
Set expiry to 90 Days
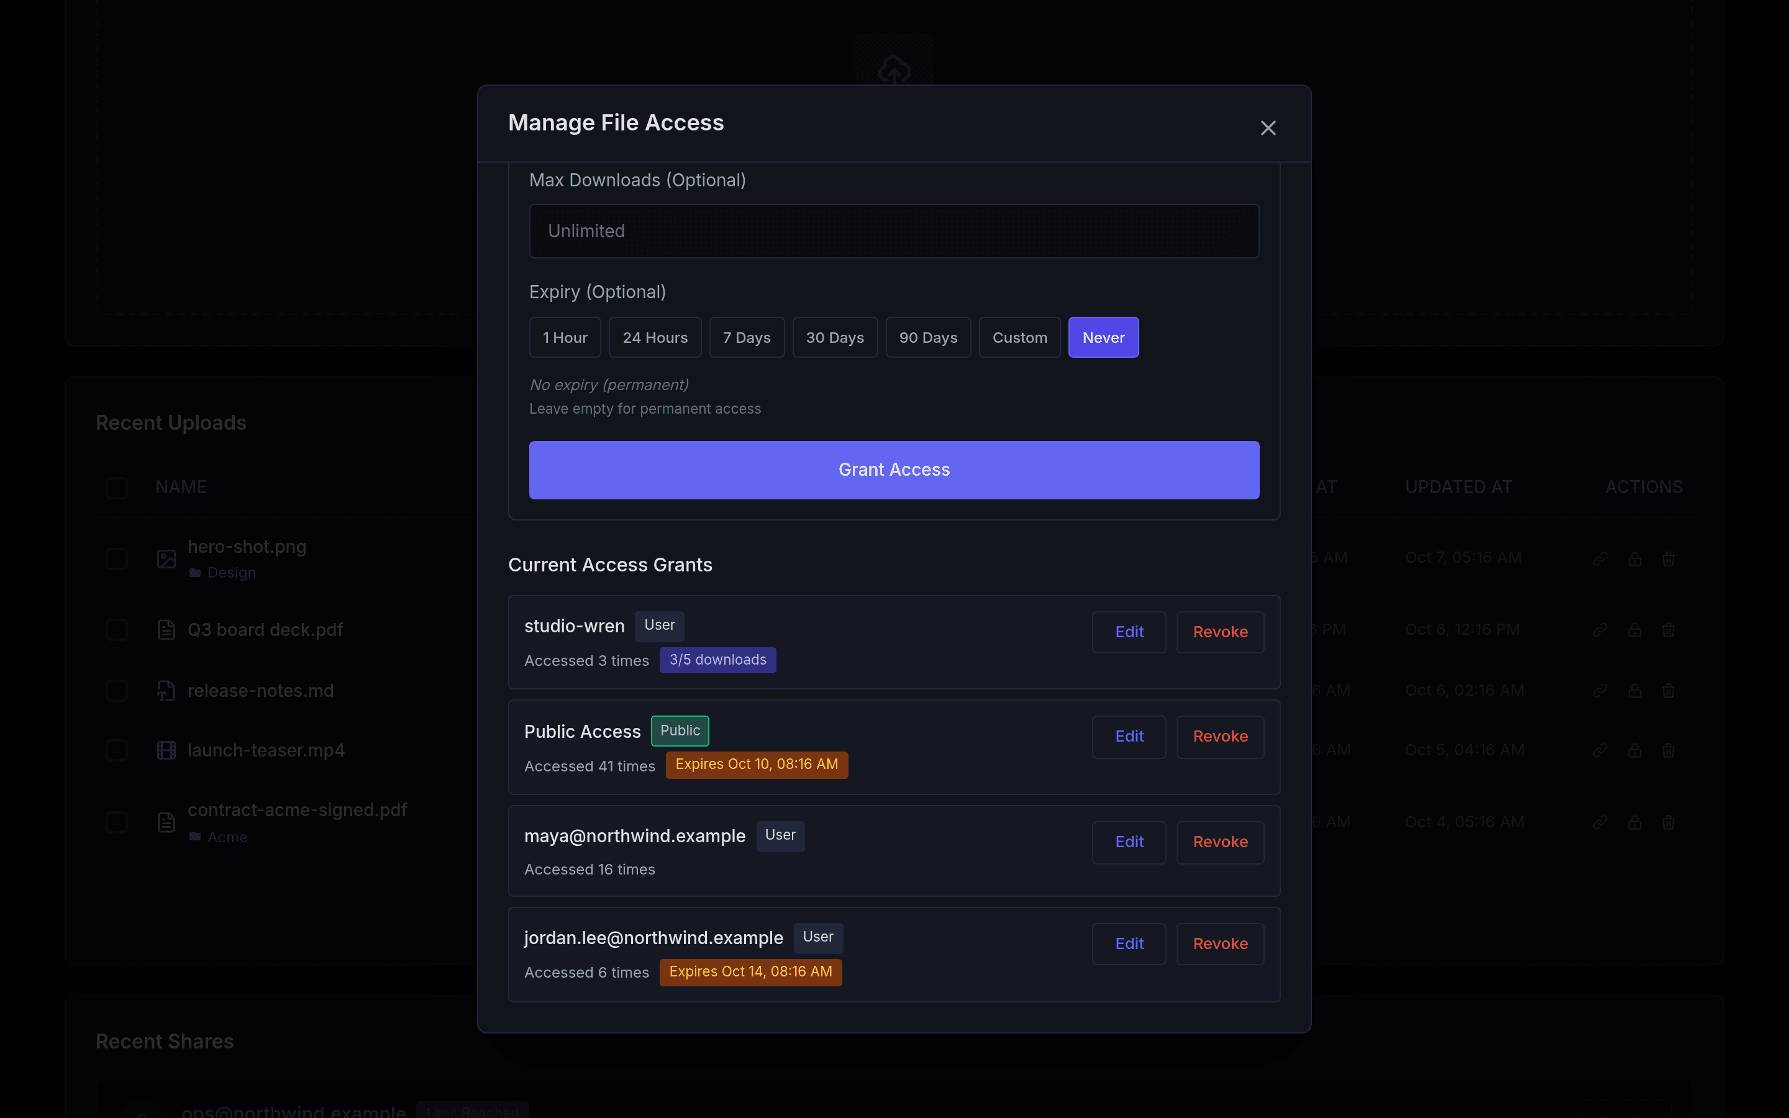(928, 337)
